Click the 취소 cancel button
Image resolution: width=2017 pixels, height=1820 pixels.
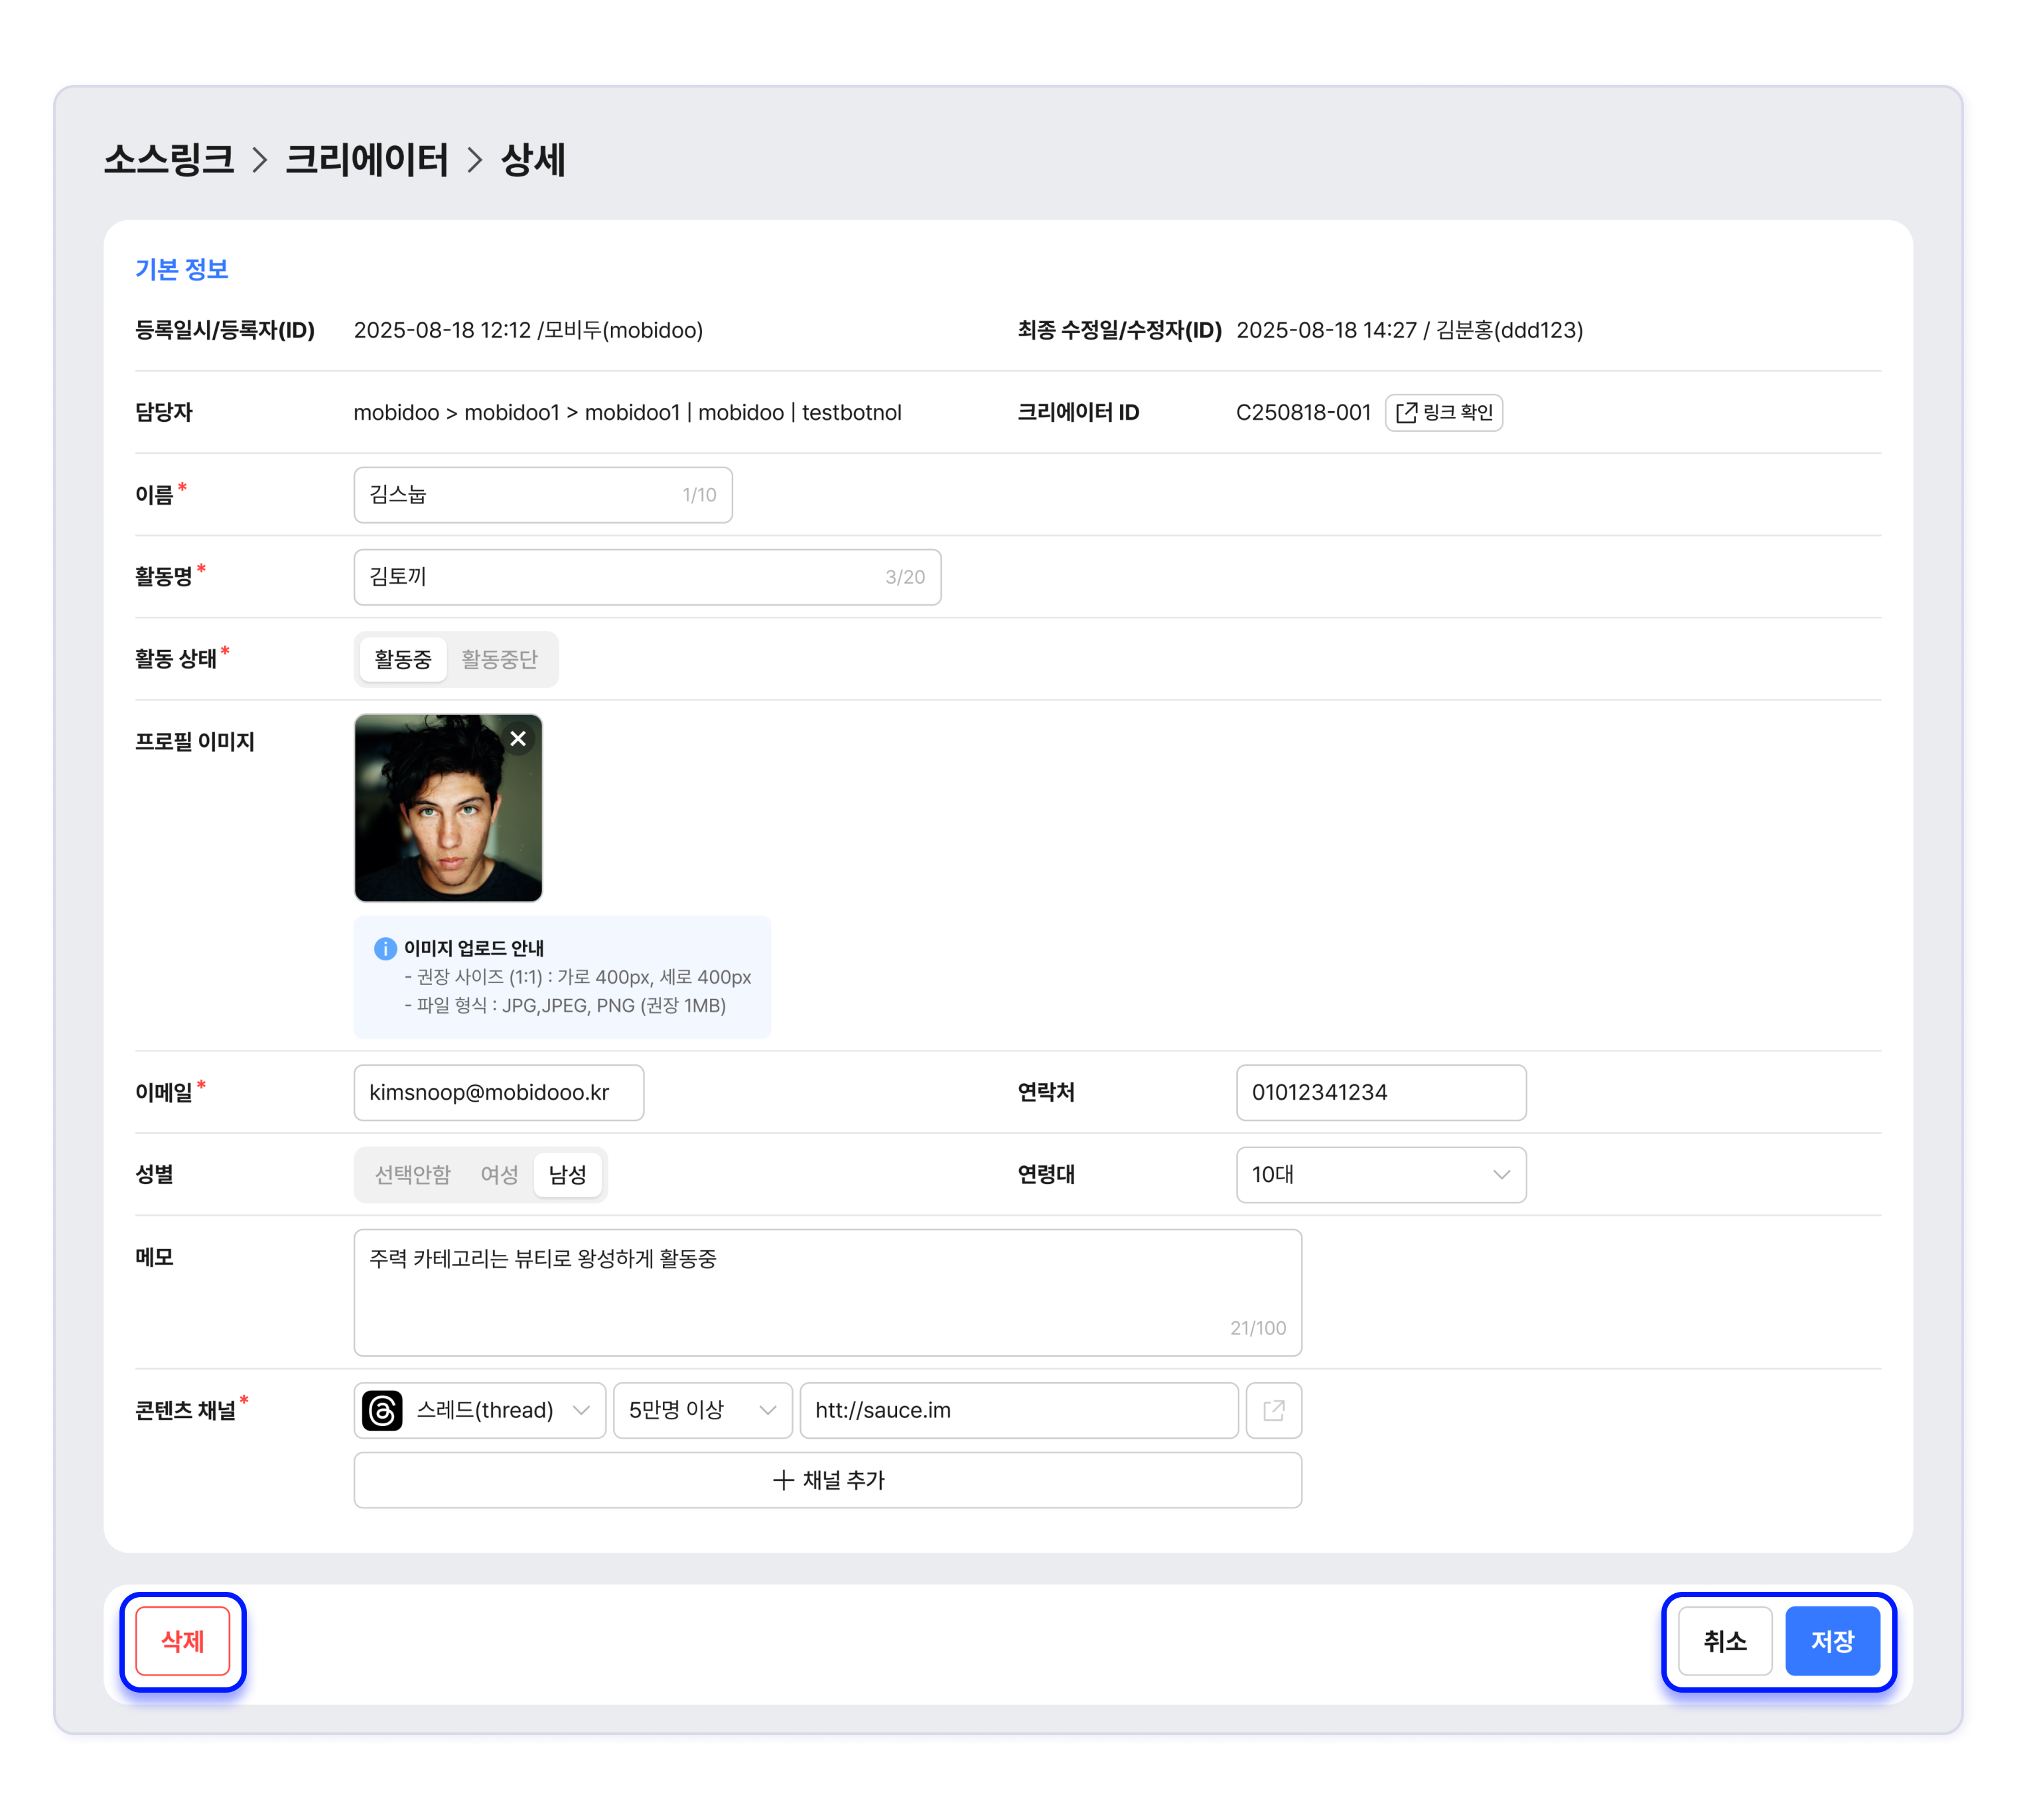pos(1724,1642)
